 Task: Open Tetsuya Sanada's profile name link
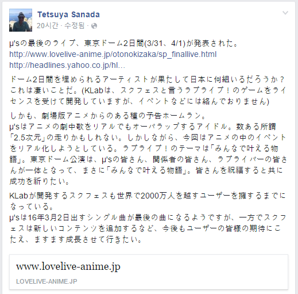(x=68, y=14)
